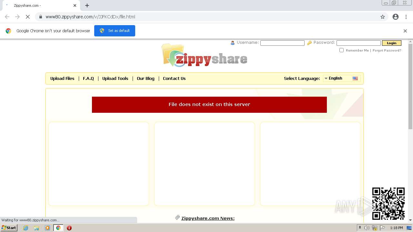Screen dimensions: 413x232
Task: Click the scrollbar down arrow
Action: [410, 220]
